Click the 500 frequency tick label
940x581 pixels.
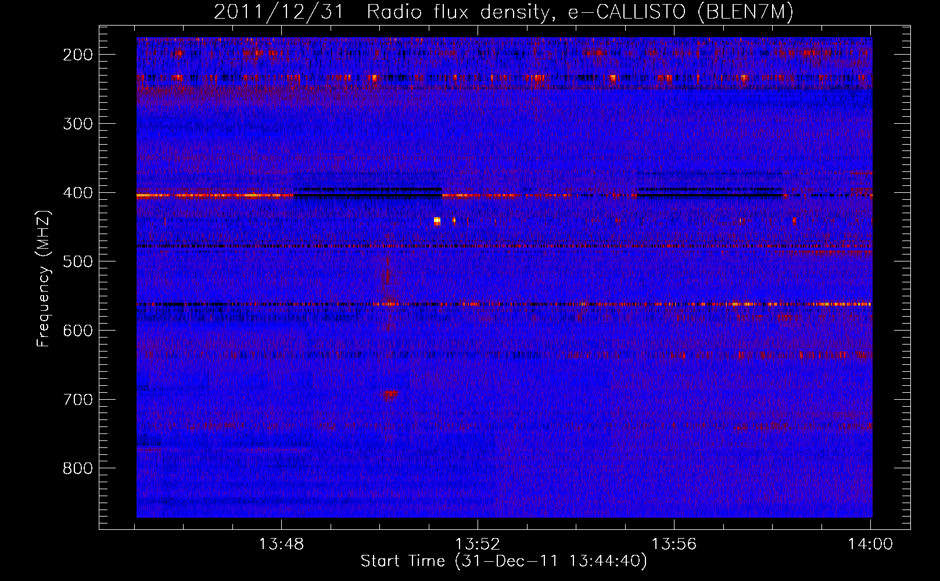pyautogui.click(x=78, y=261)
